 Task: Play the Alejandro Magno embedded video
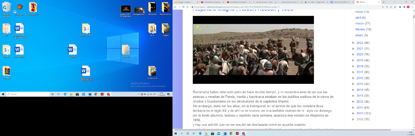point(253,50)
